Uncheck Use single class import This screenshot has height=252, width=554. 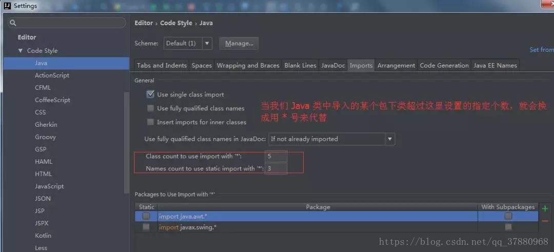point(150,94)
